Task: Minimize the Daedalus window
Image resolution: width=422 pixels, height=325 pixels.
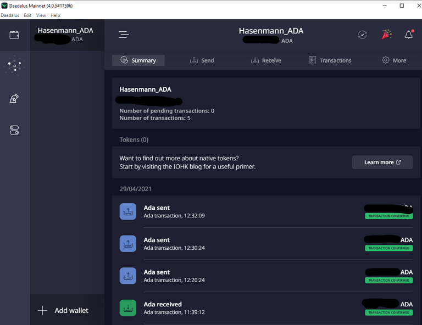Action: 385,5
